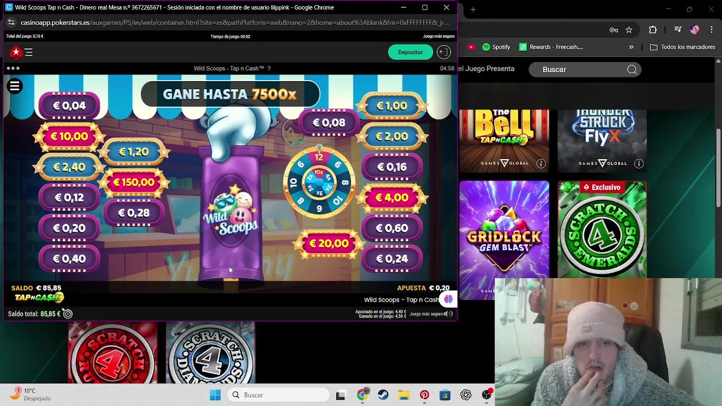Click the casinoapp.pokerstars.es URL bar
The height and width of the screenshot is (406, 722).
pos(235,23)
